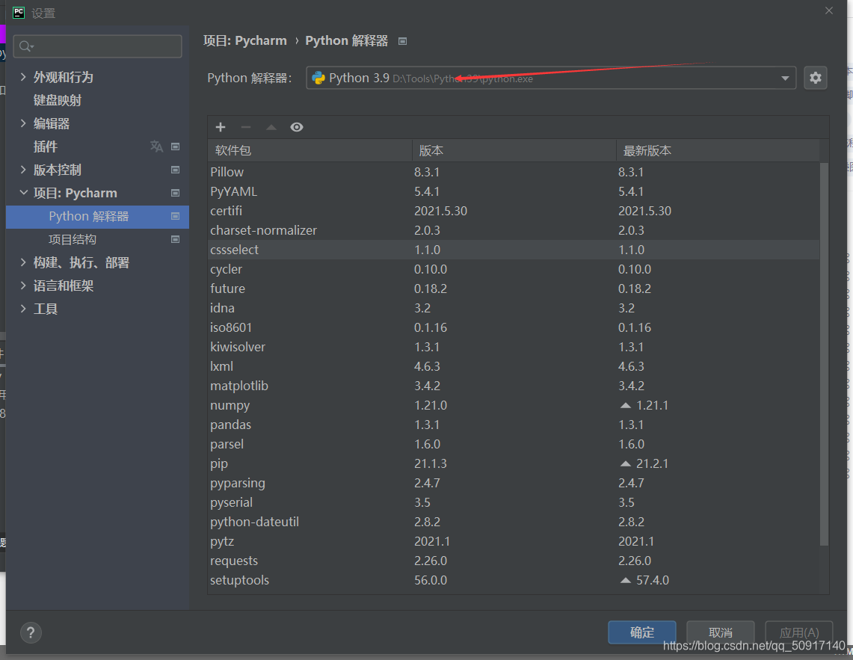
Task: Select the cycler package row
Action: tap(514, 269)
